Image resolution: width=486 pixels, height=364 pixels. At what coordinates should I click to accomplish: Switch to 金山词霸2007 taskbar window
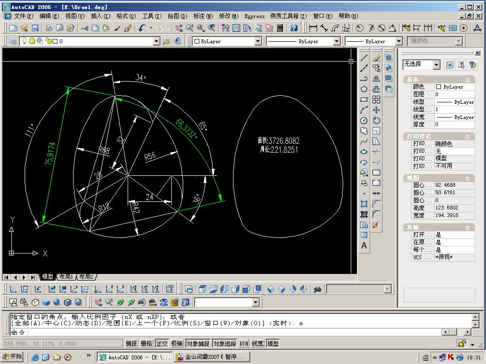[212, 357]
